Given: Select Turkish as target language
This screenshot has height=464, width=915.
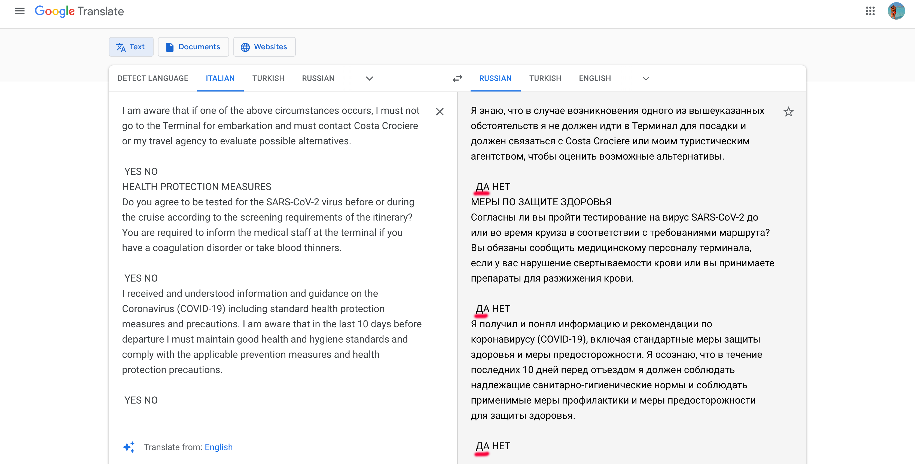Looking at the screenshot, I should point(545,78).
